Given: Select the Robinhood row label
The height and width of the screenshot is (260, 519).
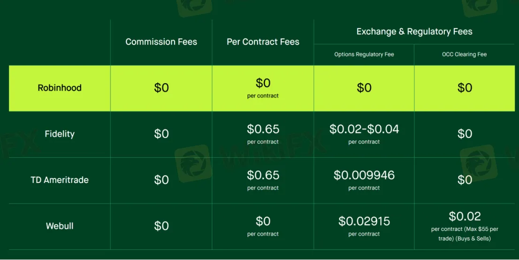Looking at the screenshot, I should click(60, 88).
